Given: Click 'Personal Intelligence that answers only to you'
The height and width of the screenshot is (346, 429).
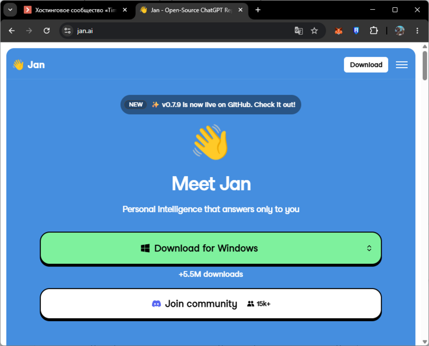Looking at the screenshot, I should point(211,209).
